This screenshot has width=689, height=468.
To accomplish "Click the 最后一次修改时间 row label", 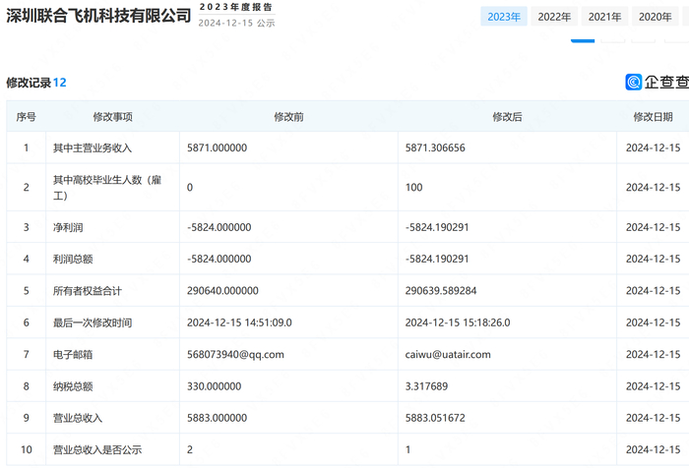I will (x=93, y=322).
